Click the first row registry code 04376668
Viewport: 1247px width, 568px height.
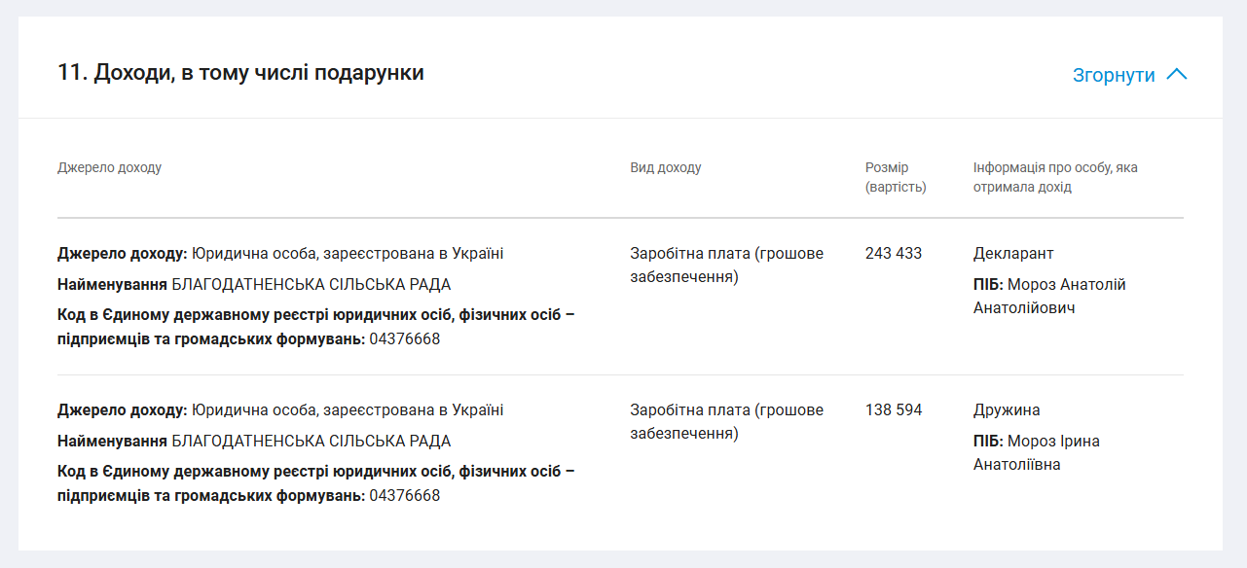coord(404,339)
